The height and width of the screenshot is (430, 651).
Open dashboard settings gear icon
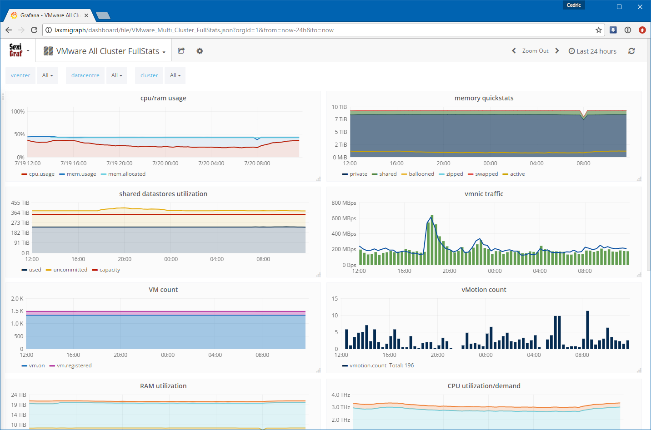(x=200, y=51)
